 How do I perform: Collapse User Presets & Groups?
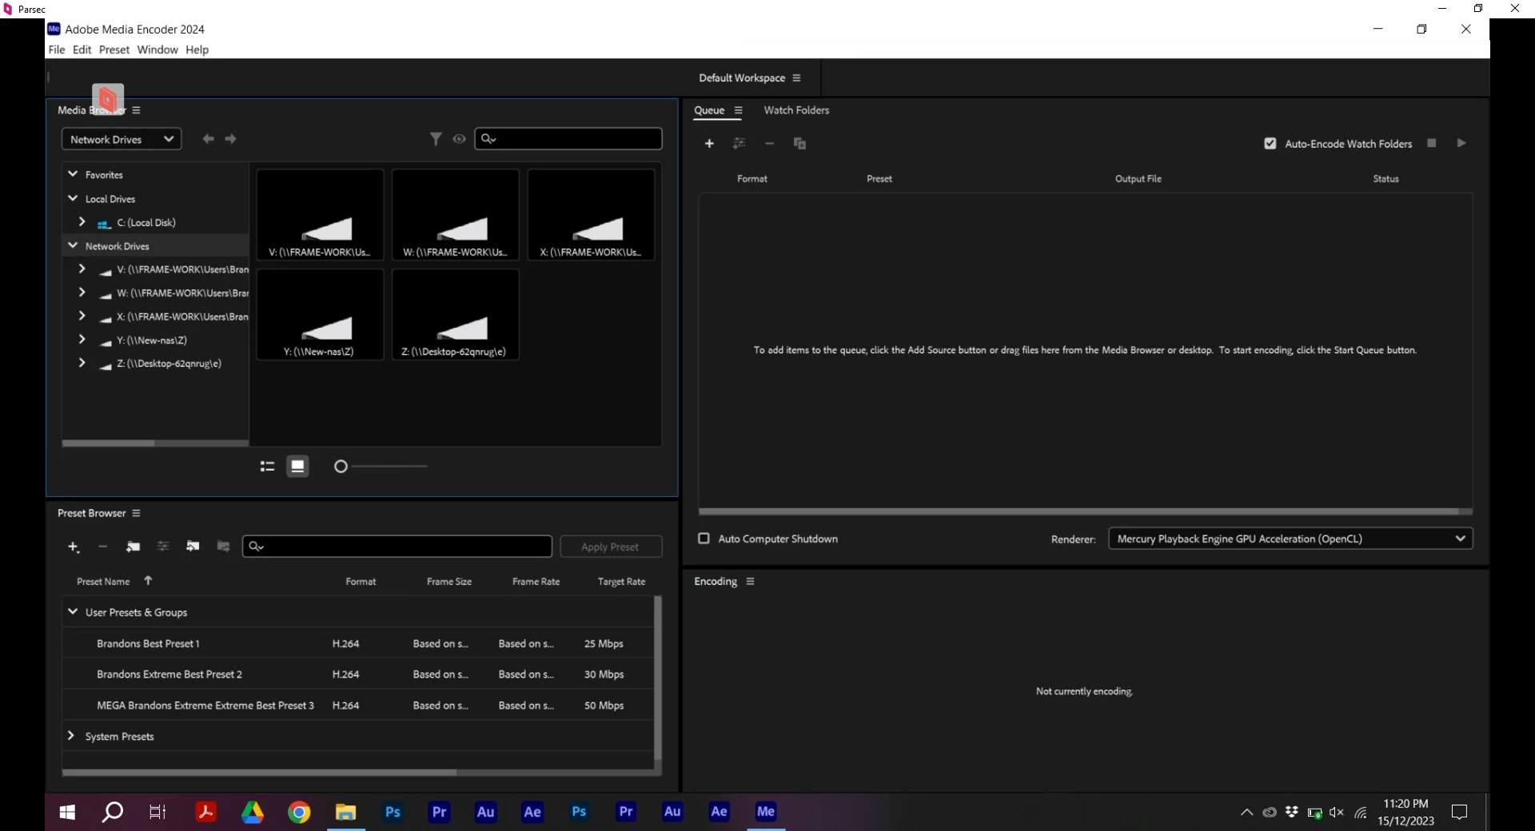click(x=73, y=612)
